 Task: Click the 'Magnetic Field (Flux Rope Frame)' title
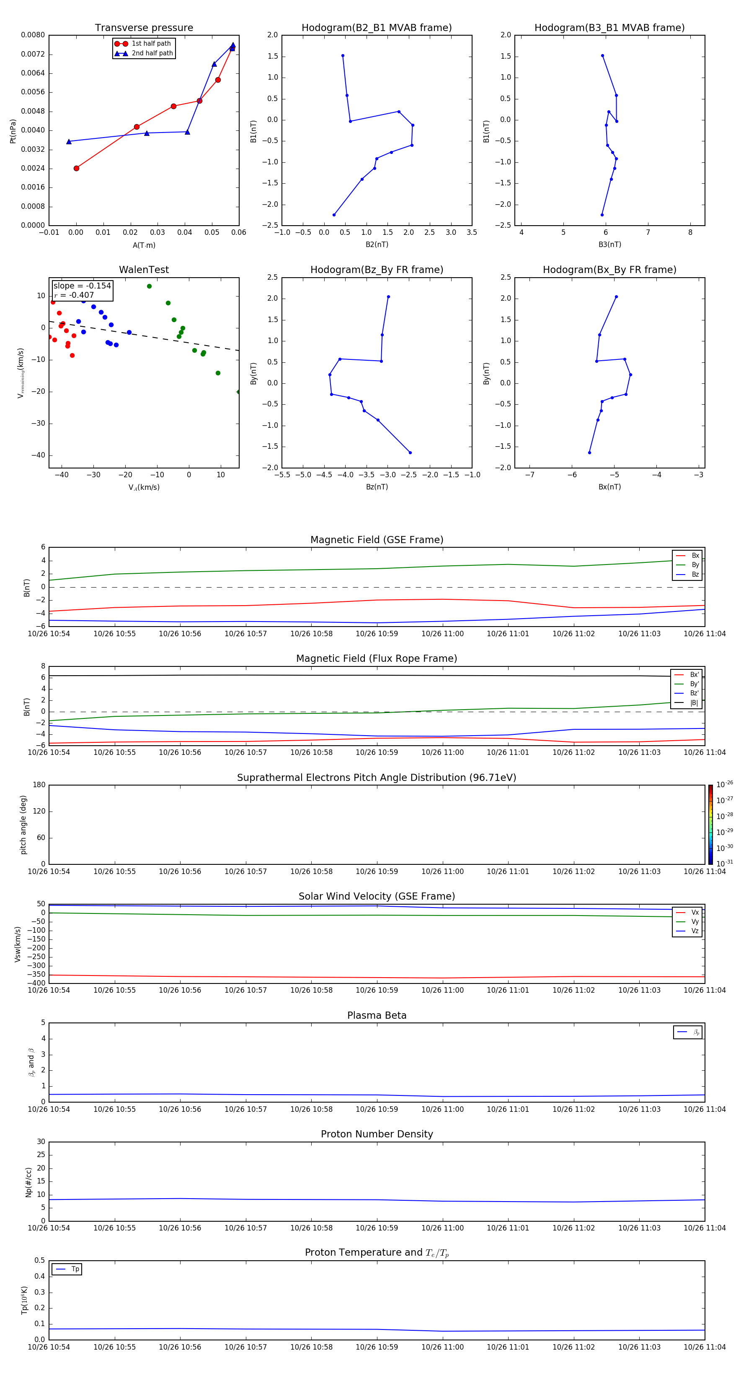pyautogui.click(x=377, y=659)
